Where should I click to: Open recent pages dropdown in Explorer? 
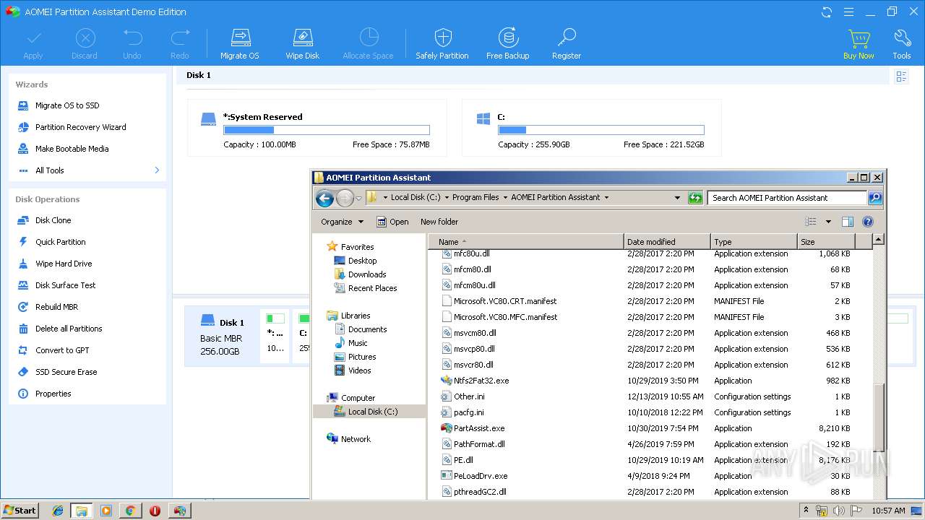pos(358,199)
